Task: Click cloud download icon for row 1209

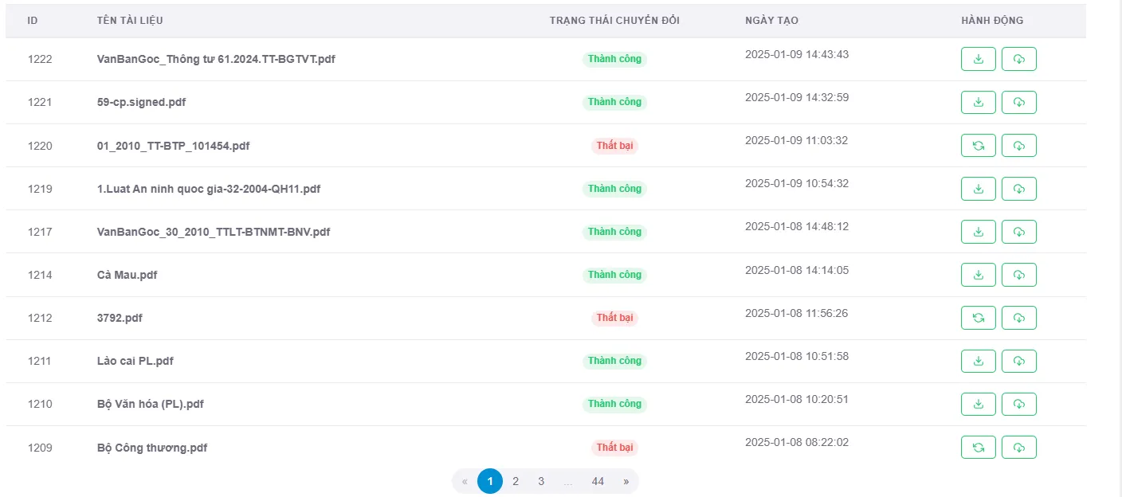Action: 1018,448
